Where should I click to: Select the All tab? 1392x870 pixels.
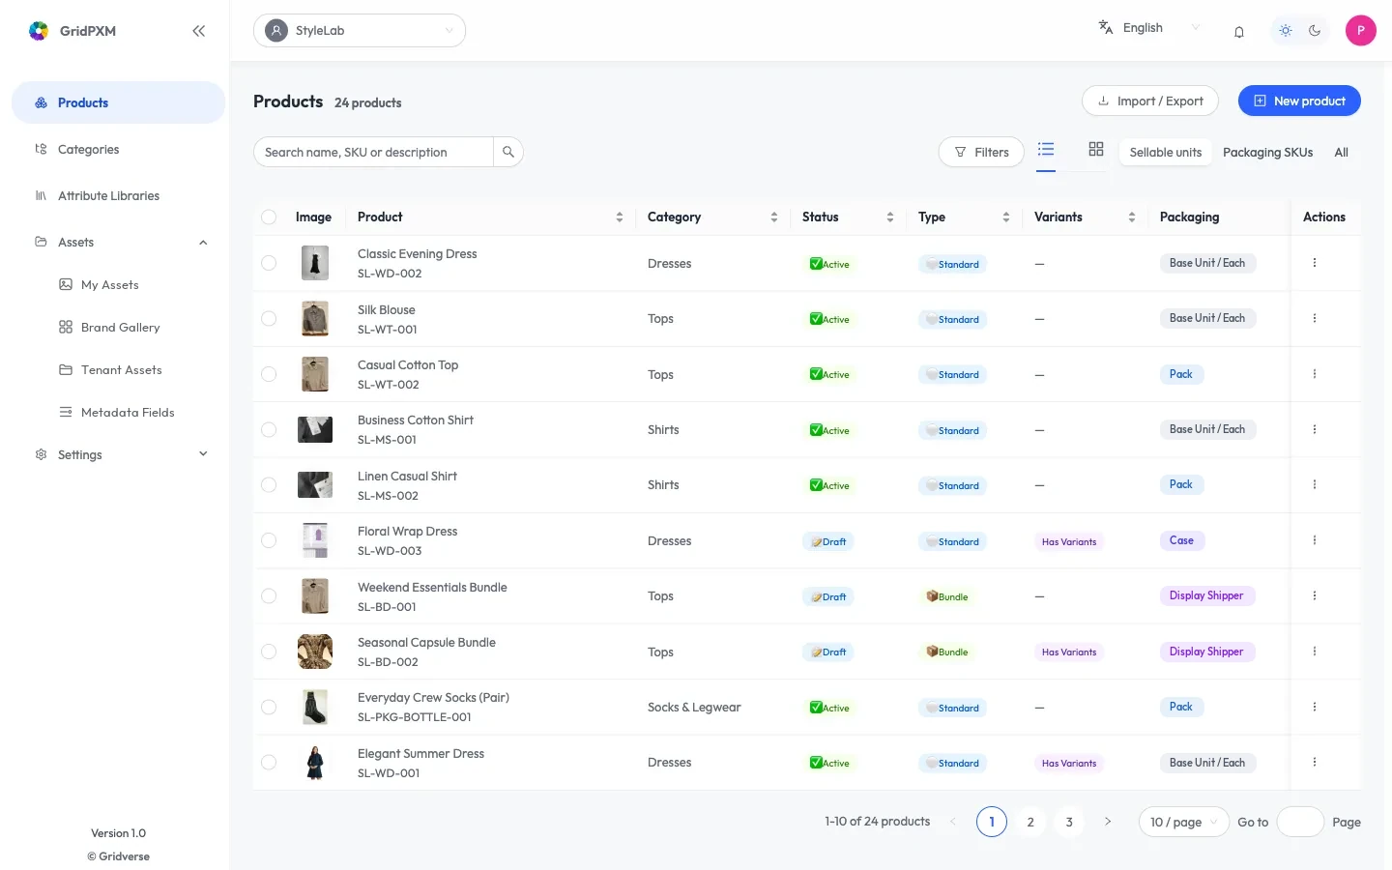point(1342,152)
